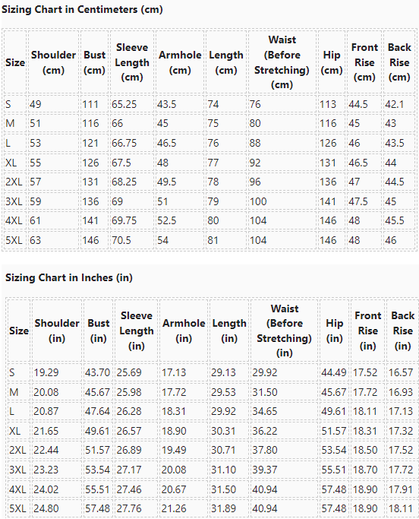Click the Waist (Before Stretching) (cm) header
The width and height of the screenshot is (419, 519).
tap(282, 62)
